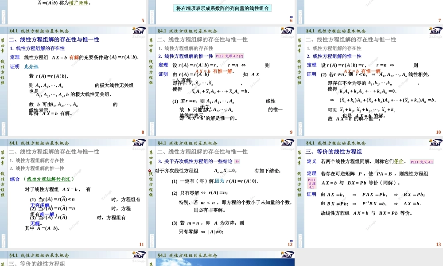Click the university logo on slide 11
The image size is (443, 266).
tap(139, 142)
